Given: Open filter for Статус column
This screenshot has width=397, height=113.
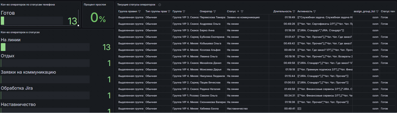Looking at the screenshot, I should tap(242, 12).
